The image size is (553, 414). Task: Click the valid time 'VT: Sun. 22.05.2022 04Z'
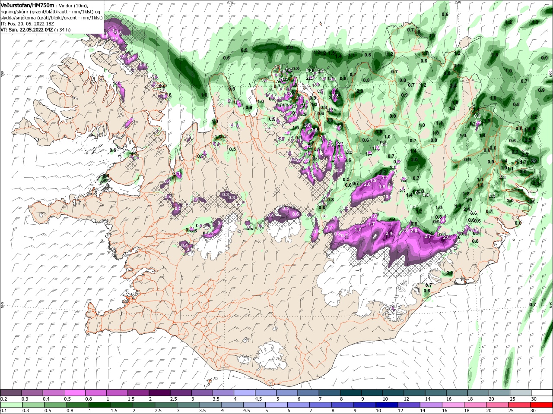coord(27,30)
